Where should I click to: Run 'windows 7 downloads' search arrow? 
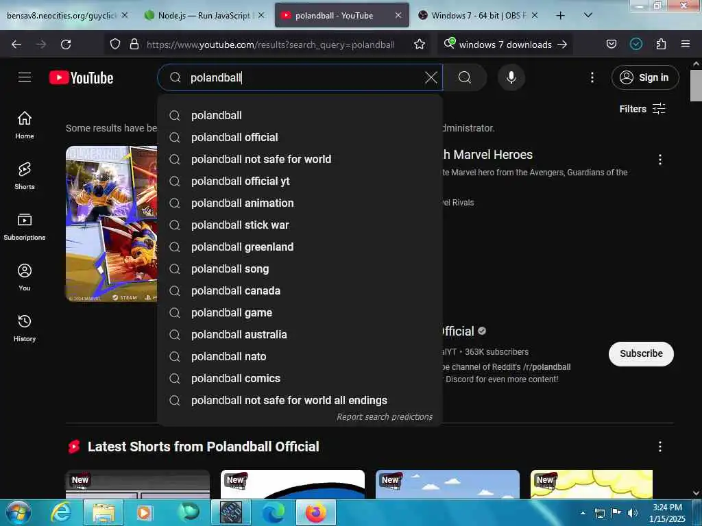[562, 45]
